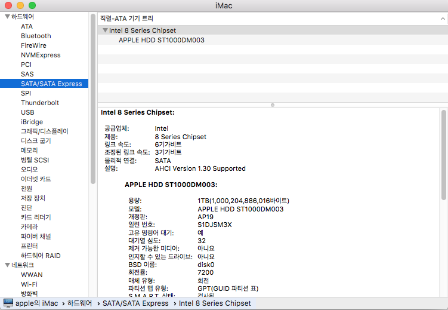Image resolution: width=448 pixels, height=310 pixels.
Task: Open the USB sidebar item
Action: pos(27,112)
